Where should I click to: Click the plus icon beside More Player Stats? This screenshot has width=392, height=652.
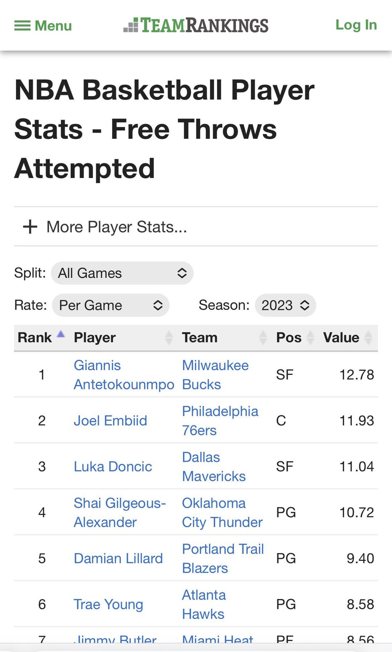[x=30, y=227]
